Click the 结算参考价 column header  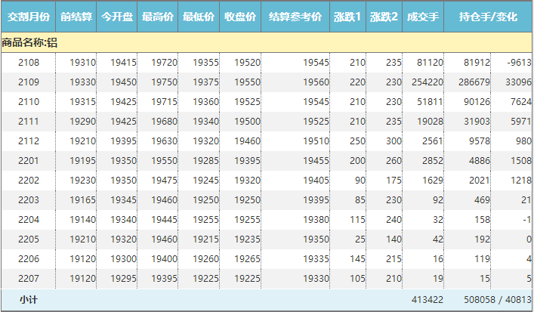295,17
